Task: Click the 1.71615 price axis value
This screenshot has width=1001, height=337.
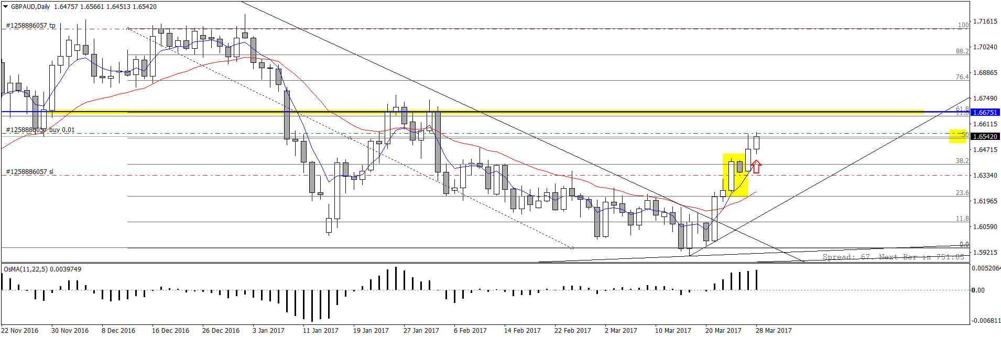Action: 985,21
